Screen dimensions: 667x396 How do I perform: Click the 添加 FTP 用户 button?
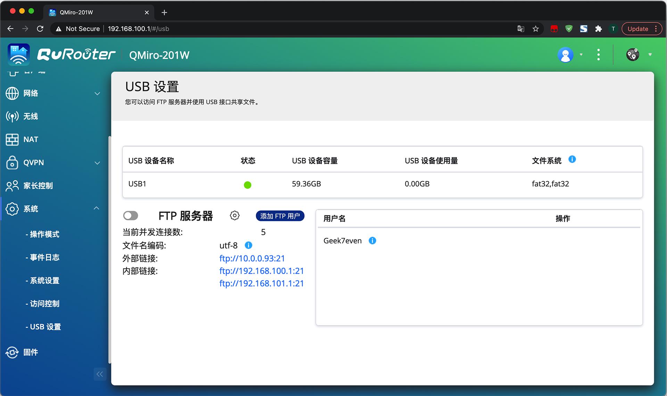coord(280,216)
